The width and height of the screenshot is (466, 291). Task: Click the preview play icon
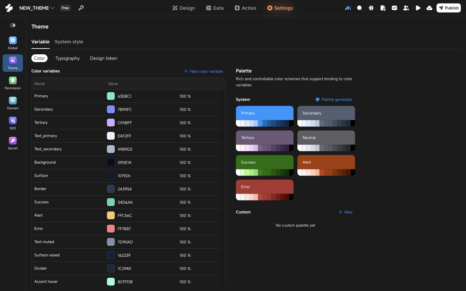418,8
